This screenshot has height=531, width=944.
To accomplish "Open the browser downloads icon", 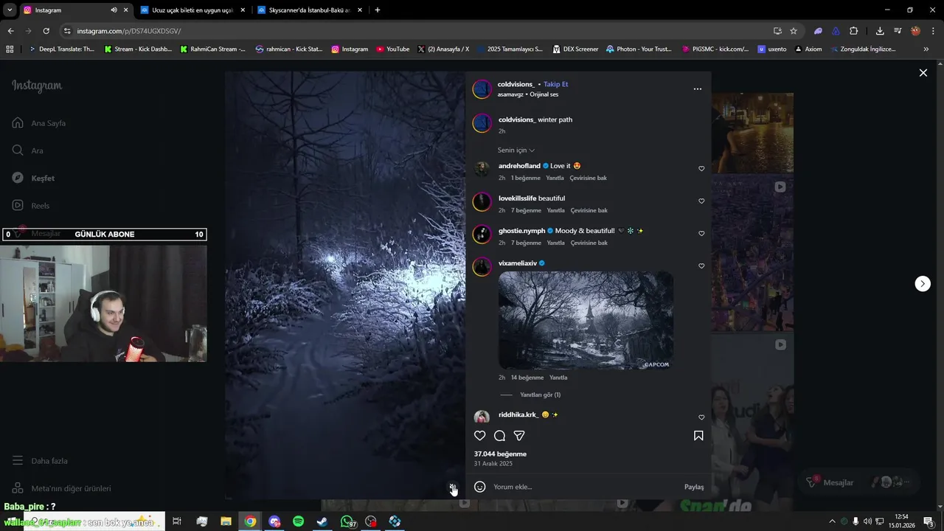I will click(880, 31).
